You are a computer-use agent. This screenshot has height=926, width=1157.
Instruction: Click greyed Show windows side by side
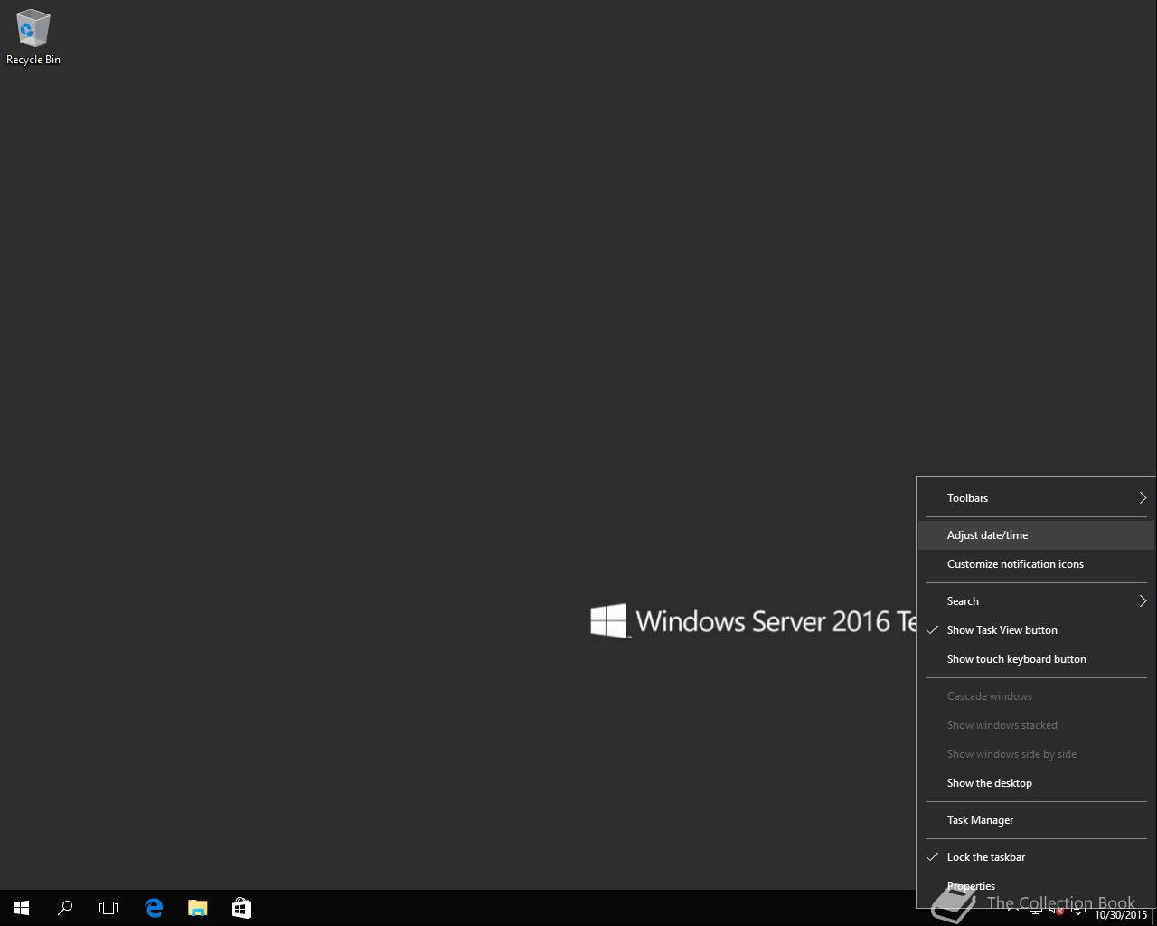coord(1036,754)
